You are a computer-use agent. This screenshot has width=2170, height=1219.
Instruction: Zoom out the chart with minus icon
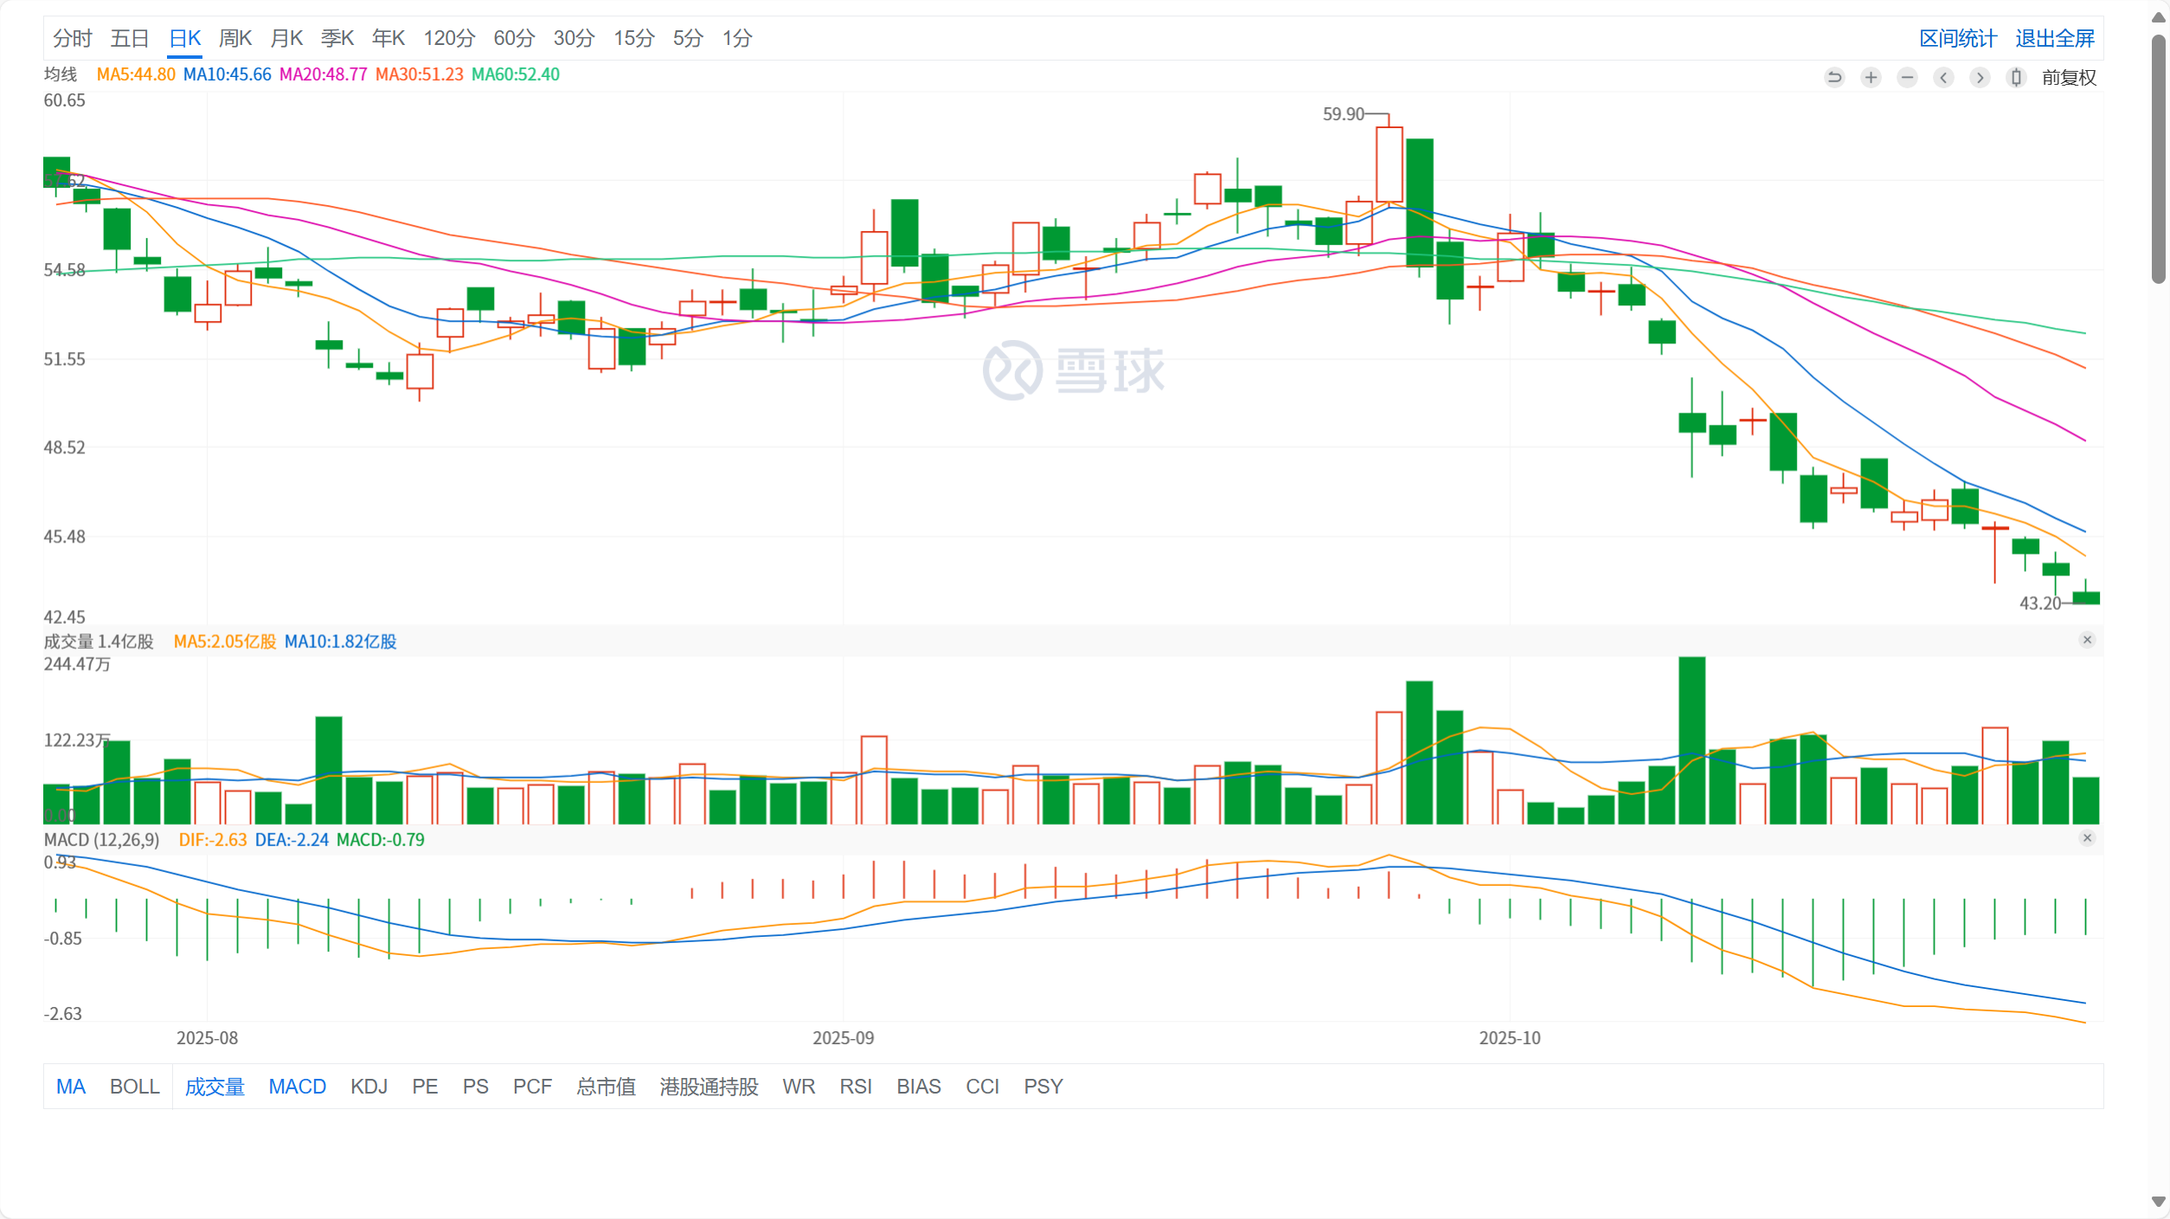pos(1907,78)
